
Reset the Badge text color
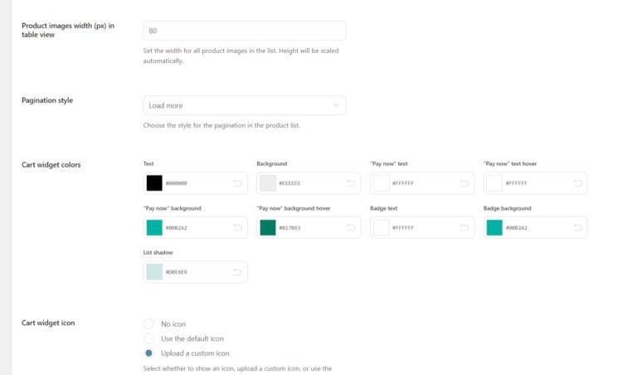[465, 228]
